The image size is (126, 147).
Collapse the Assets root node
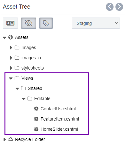(4, 38)
